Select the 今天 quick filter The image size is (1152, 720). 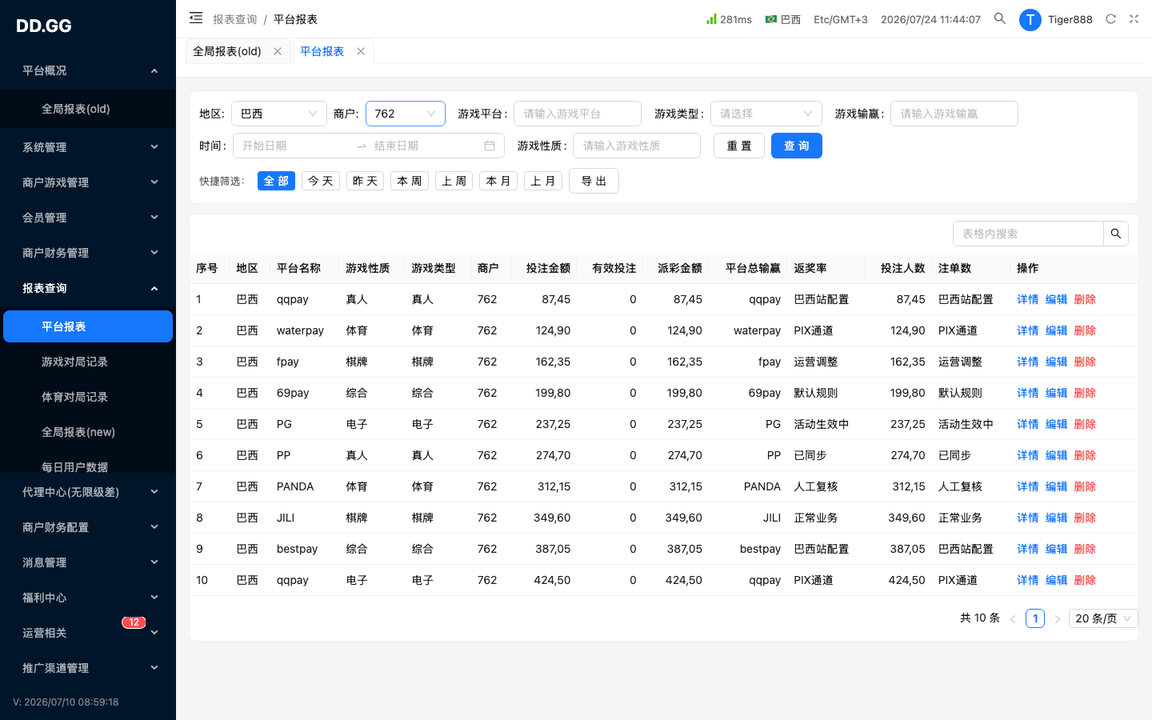[x=321, y=181]
